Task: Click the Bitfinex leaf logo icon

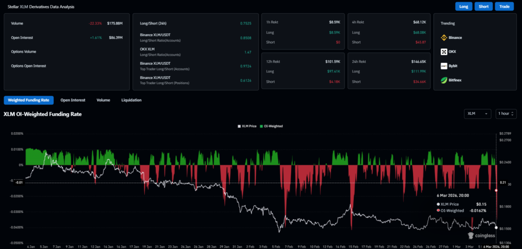Action: coord(444,80)
